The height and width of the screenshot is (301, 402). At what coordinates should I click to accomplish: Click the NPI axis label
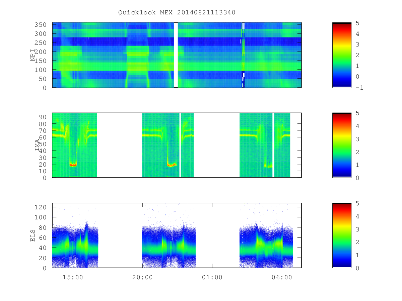[33, 55]
